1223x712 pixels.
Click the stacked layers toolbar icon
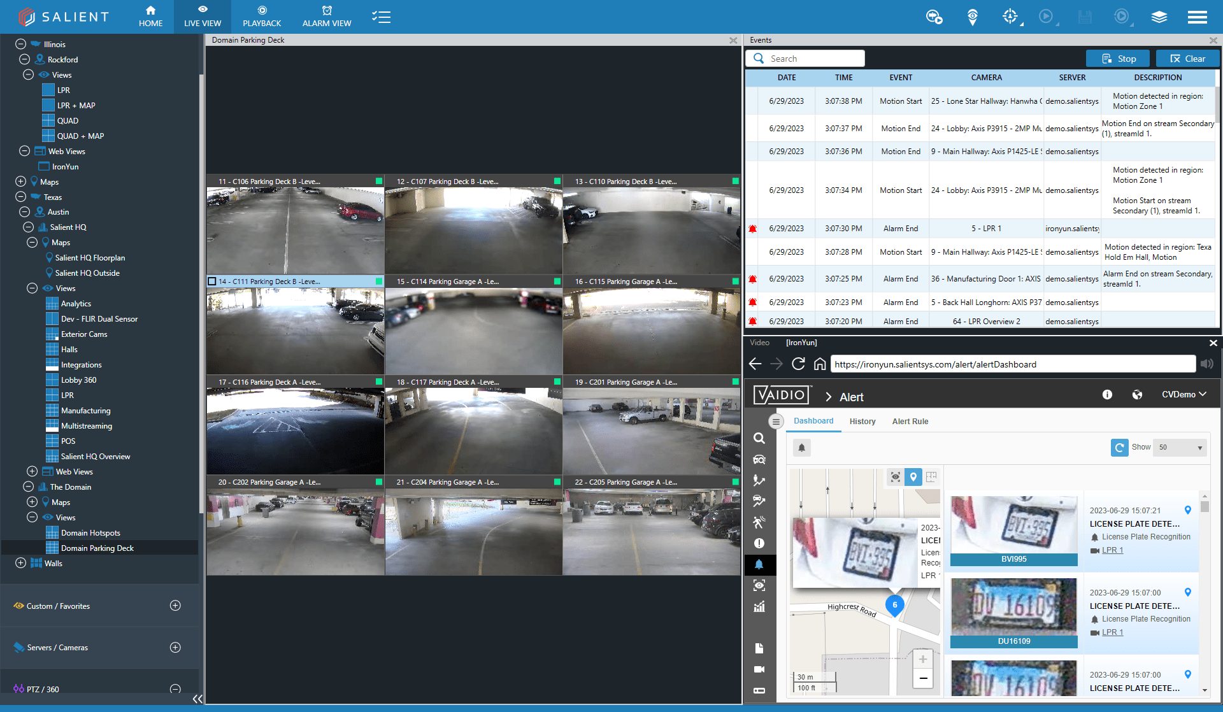tap(1159, 17)
